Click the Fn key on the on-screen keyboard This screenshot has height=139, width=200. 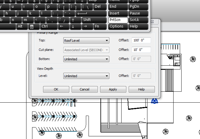point(100,27)
